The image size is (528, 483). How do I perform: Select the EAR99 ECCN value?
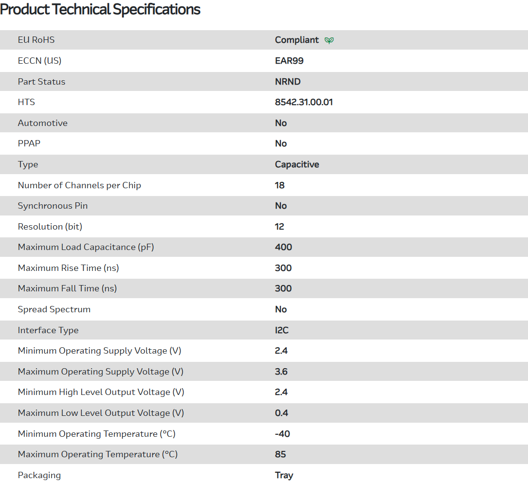289,61
